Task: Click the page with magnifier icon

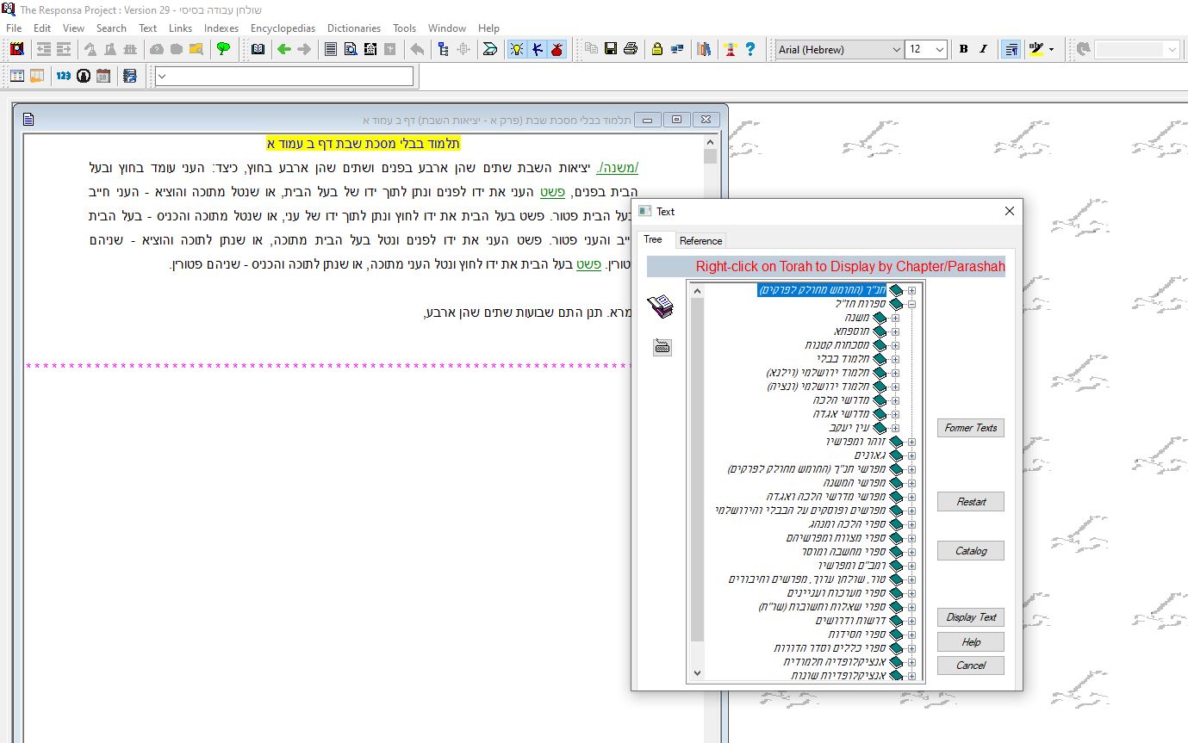Action: pos(351,49)
